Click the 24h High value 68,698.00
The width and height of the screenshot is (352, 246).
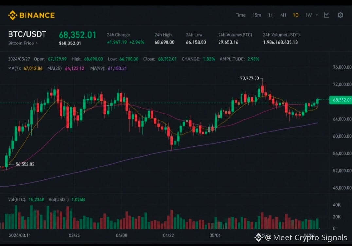(x=164, y=42)
